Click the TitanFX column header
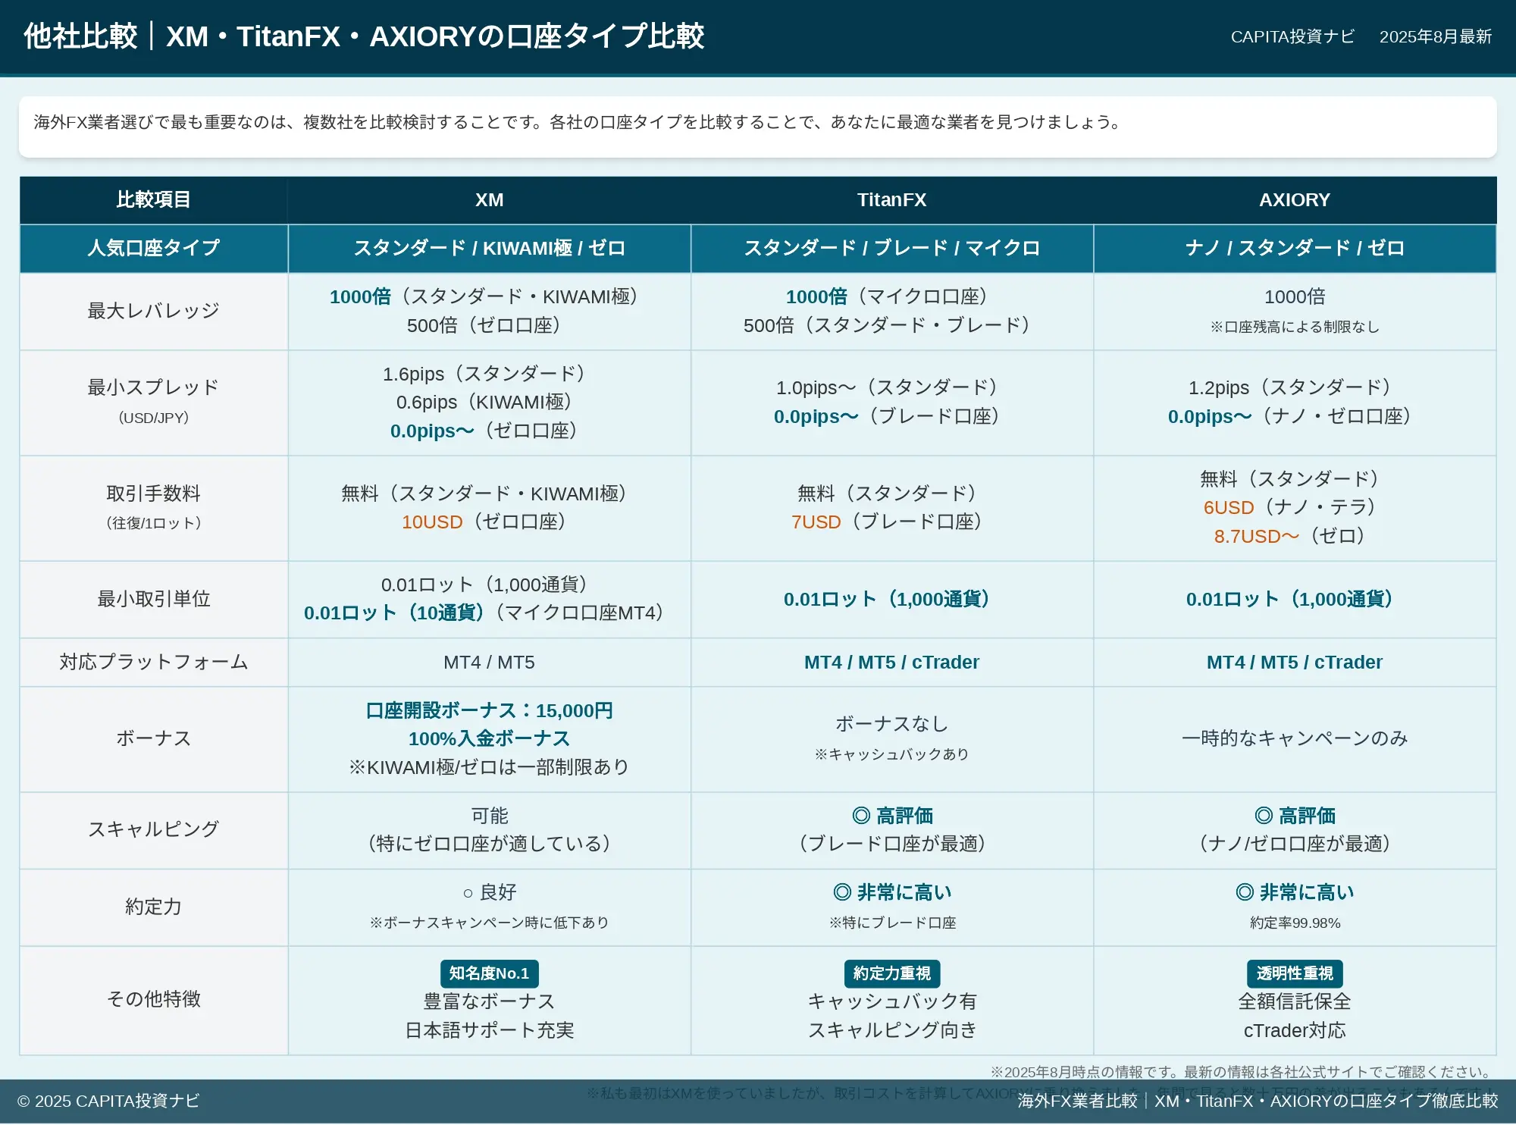 pos(891,200)
